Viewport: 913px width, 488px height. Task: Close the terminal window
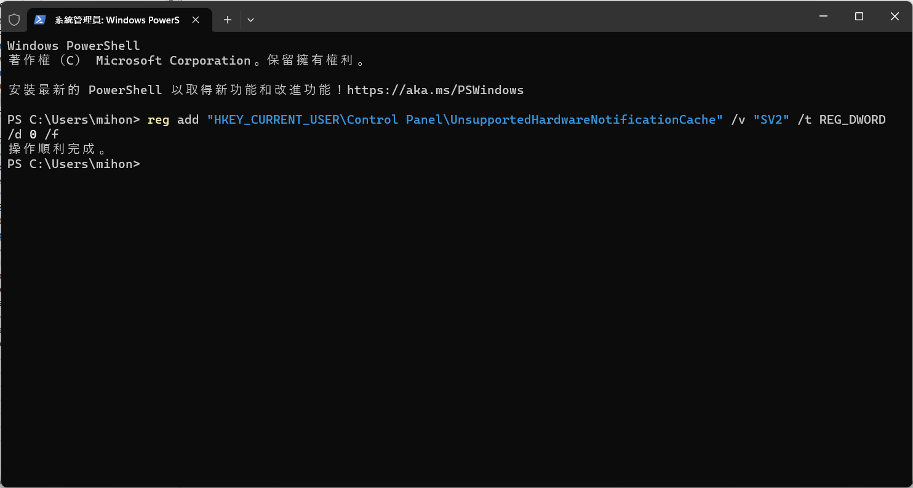895,17
